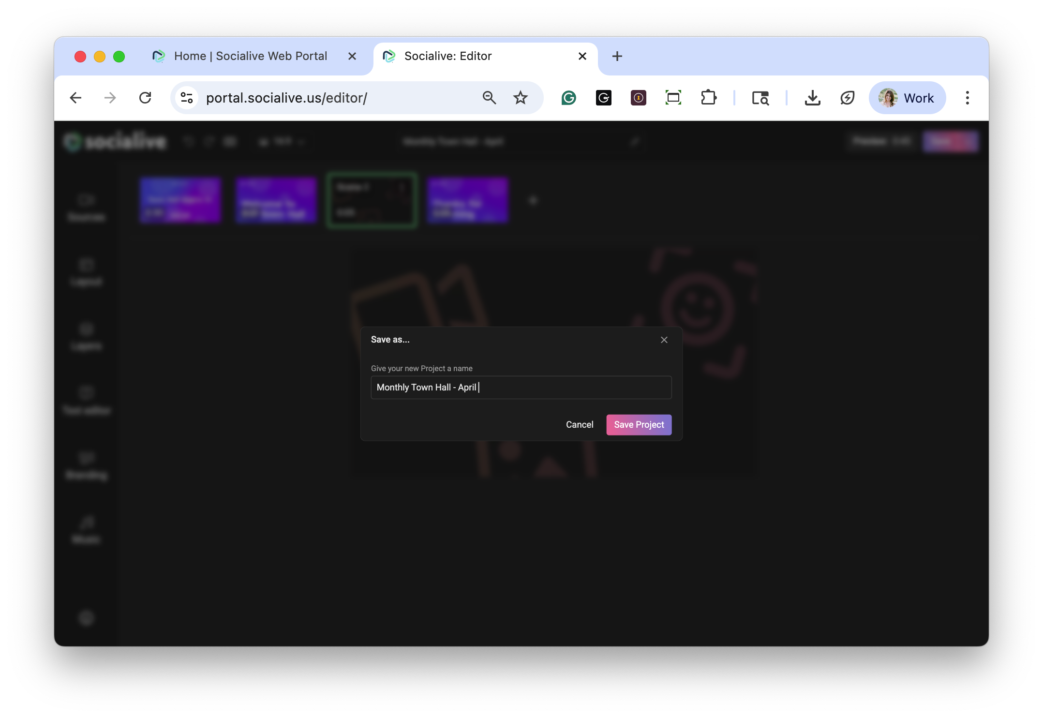Bookmark this page with star icon
Viewport: 1043px width, 718px height.
point(520,98)
